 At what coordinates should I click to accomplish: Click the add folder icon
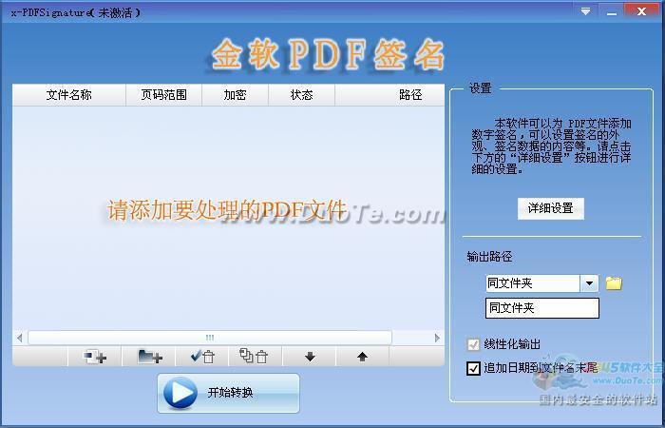coord(149,357)
